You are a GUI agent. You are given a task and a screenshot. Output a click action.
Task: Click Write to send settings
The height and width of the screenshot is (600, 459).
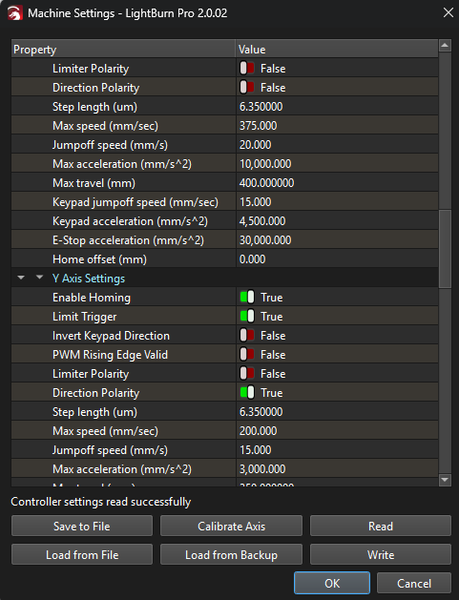[x=381, y=555]
